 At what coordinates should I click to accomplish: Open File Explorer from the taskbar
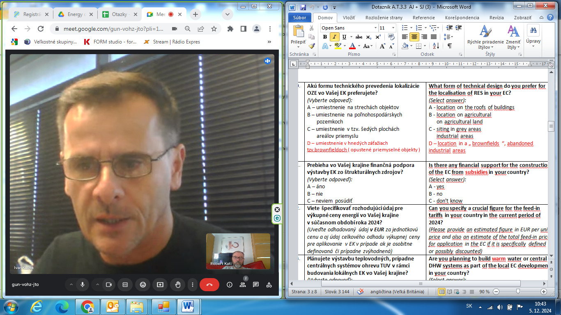137,306
